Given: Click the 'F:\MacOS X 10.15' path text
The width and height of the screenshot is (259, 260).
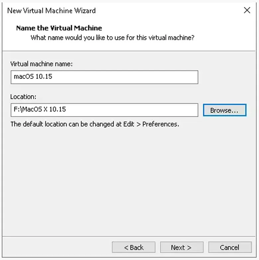Looking at the screenshot, I should click(40, 110).
